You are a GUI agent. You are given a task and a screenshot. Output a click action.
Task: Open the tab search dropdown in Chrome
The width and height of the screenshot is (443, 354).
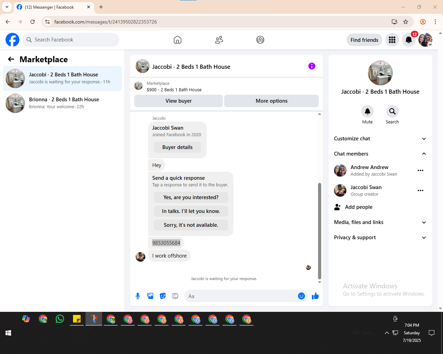(7, 7)
